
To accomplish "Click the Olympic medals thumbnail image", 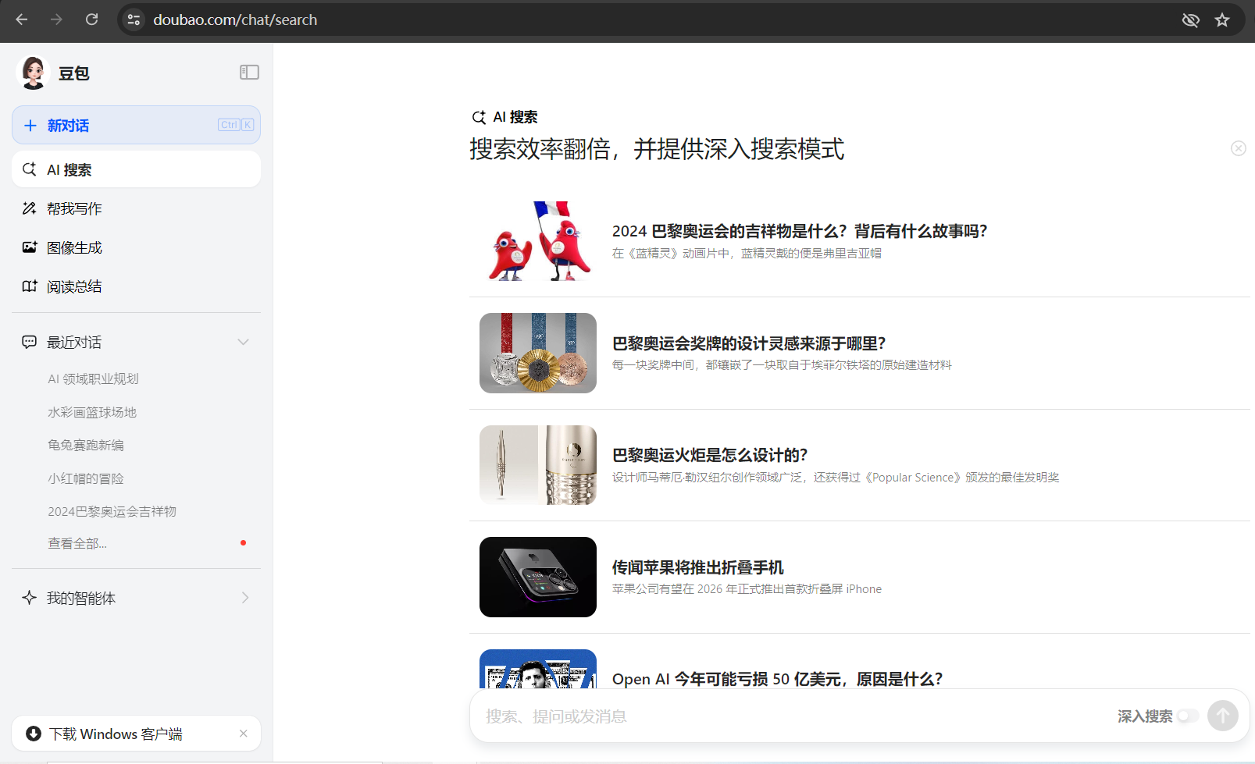I will point(538,353).
